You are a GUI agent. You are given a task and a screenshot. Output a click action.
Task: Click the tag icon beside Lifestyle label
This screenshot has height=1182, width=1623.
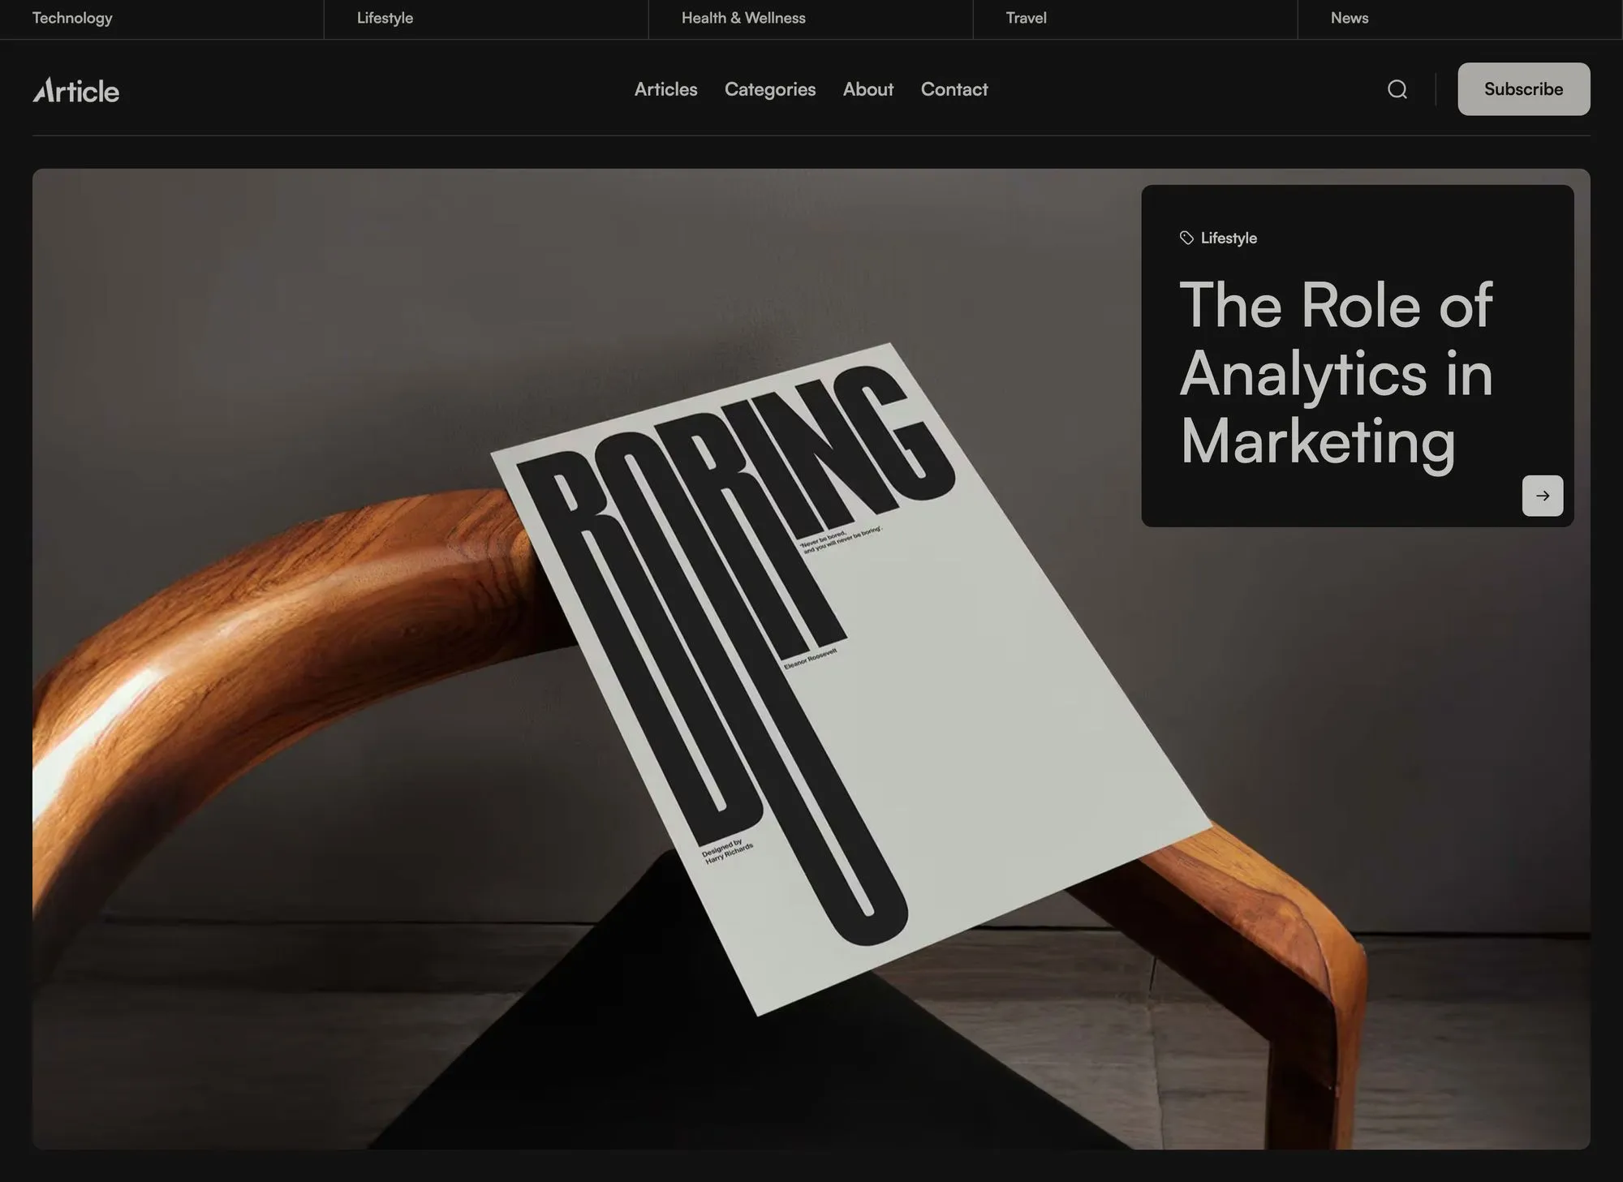click(x=1186, y=238)
